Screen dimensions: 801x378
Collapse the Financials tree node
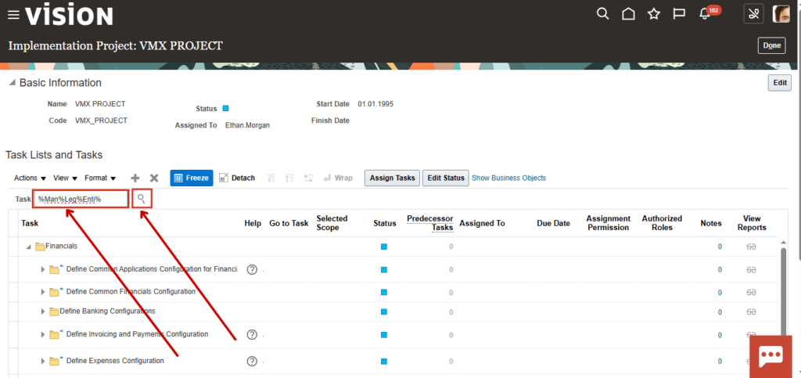[29, 247]
